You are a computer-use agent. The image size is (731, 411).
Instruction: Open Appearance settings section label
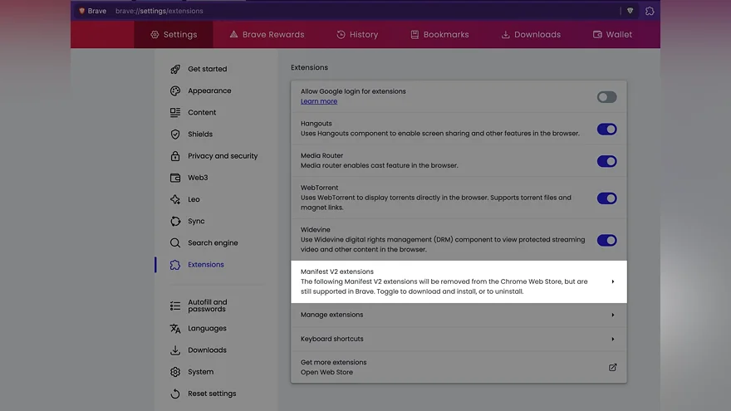point(209,91)
